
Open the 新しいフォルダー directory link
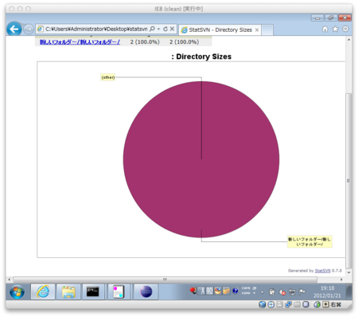(x=80, y=42)
